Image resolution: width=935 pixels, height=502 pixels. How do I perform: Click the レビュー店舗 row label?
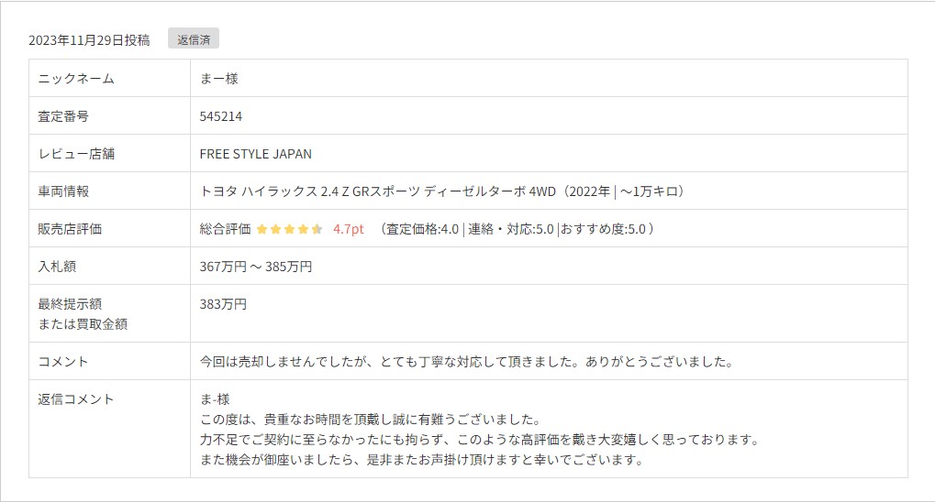76,154
